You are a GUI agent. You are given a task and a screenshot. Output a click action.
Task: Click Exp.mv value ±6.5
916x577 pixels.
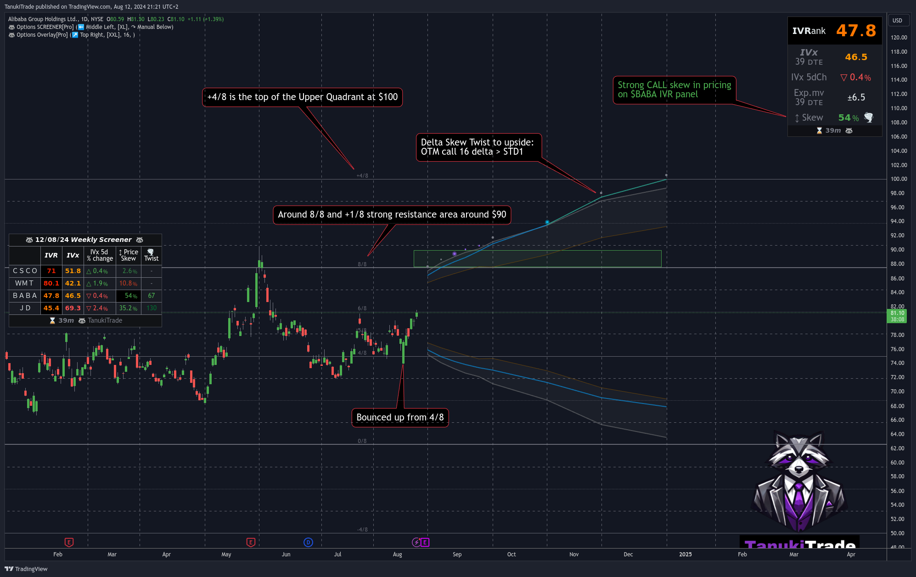pos(856,97)
